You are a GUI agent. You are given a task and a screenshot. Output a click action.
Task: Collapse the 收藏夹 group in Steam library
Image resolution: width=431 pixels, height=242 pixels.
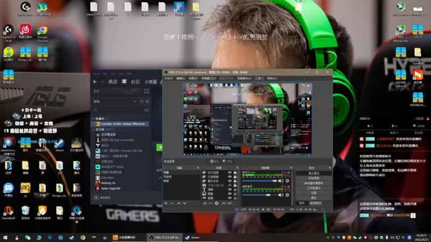coord(93,118)
